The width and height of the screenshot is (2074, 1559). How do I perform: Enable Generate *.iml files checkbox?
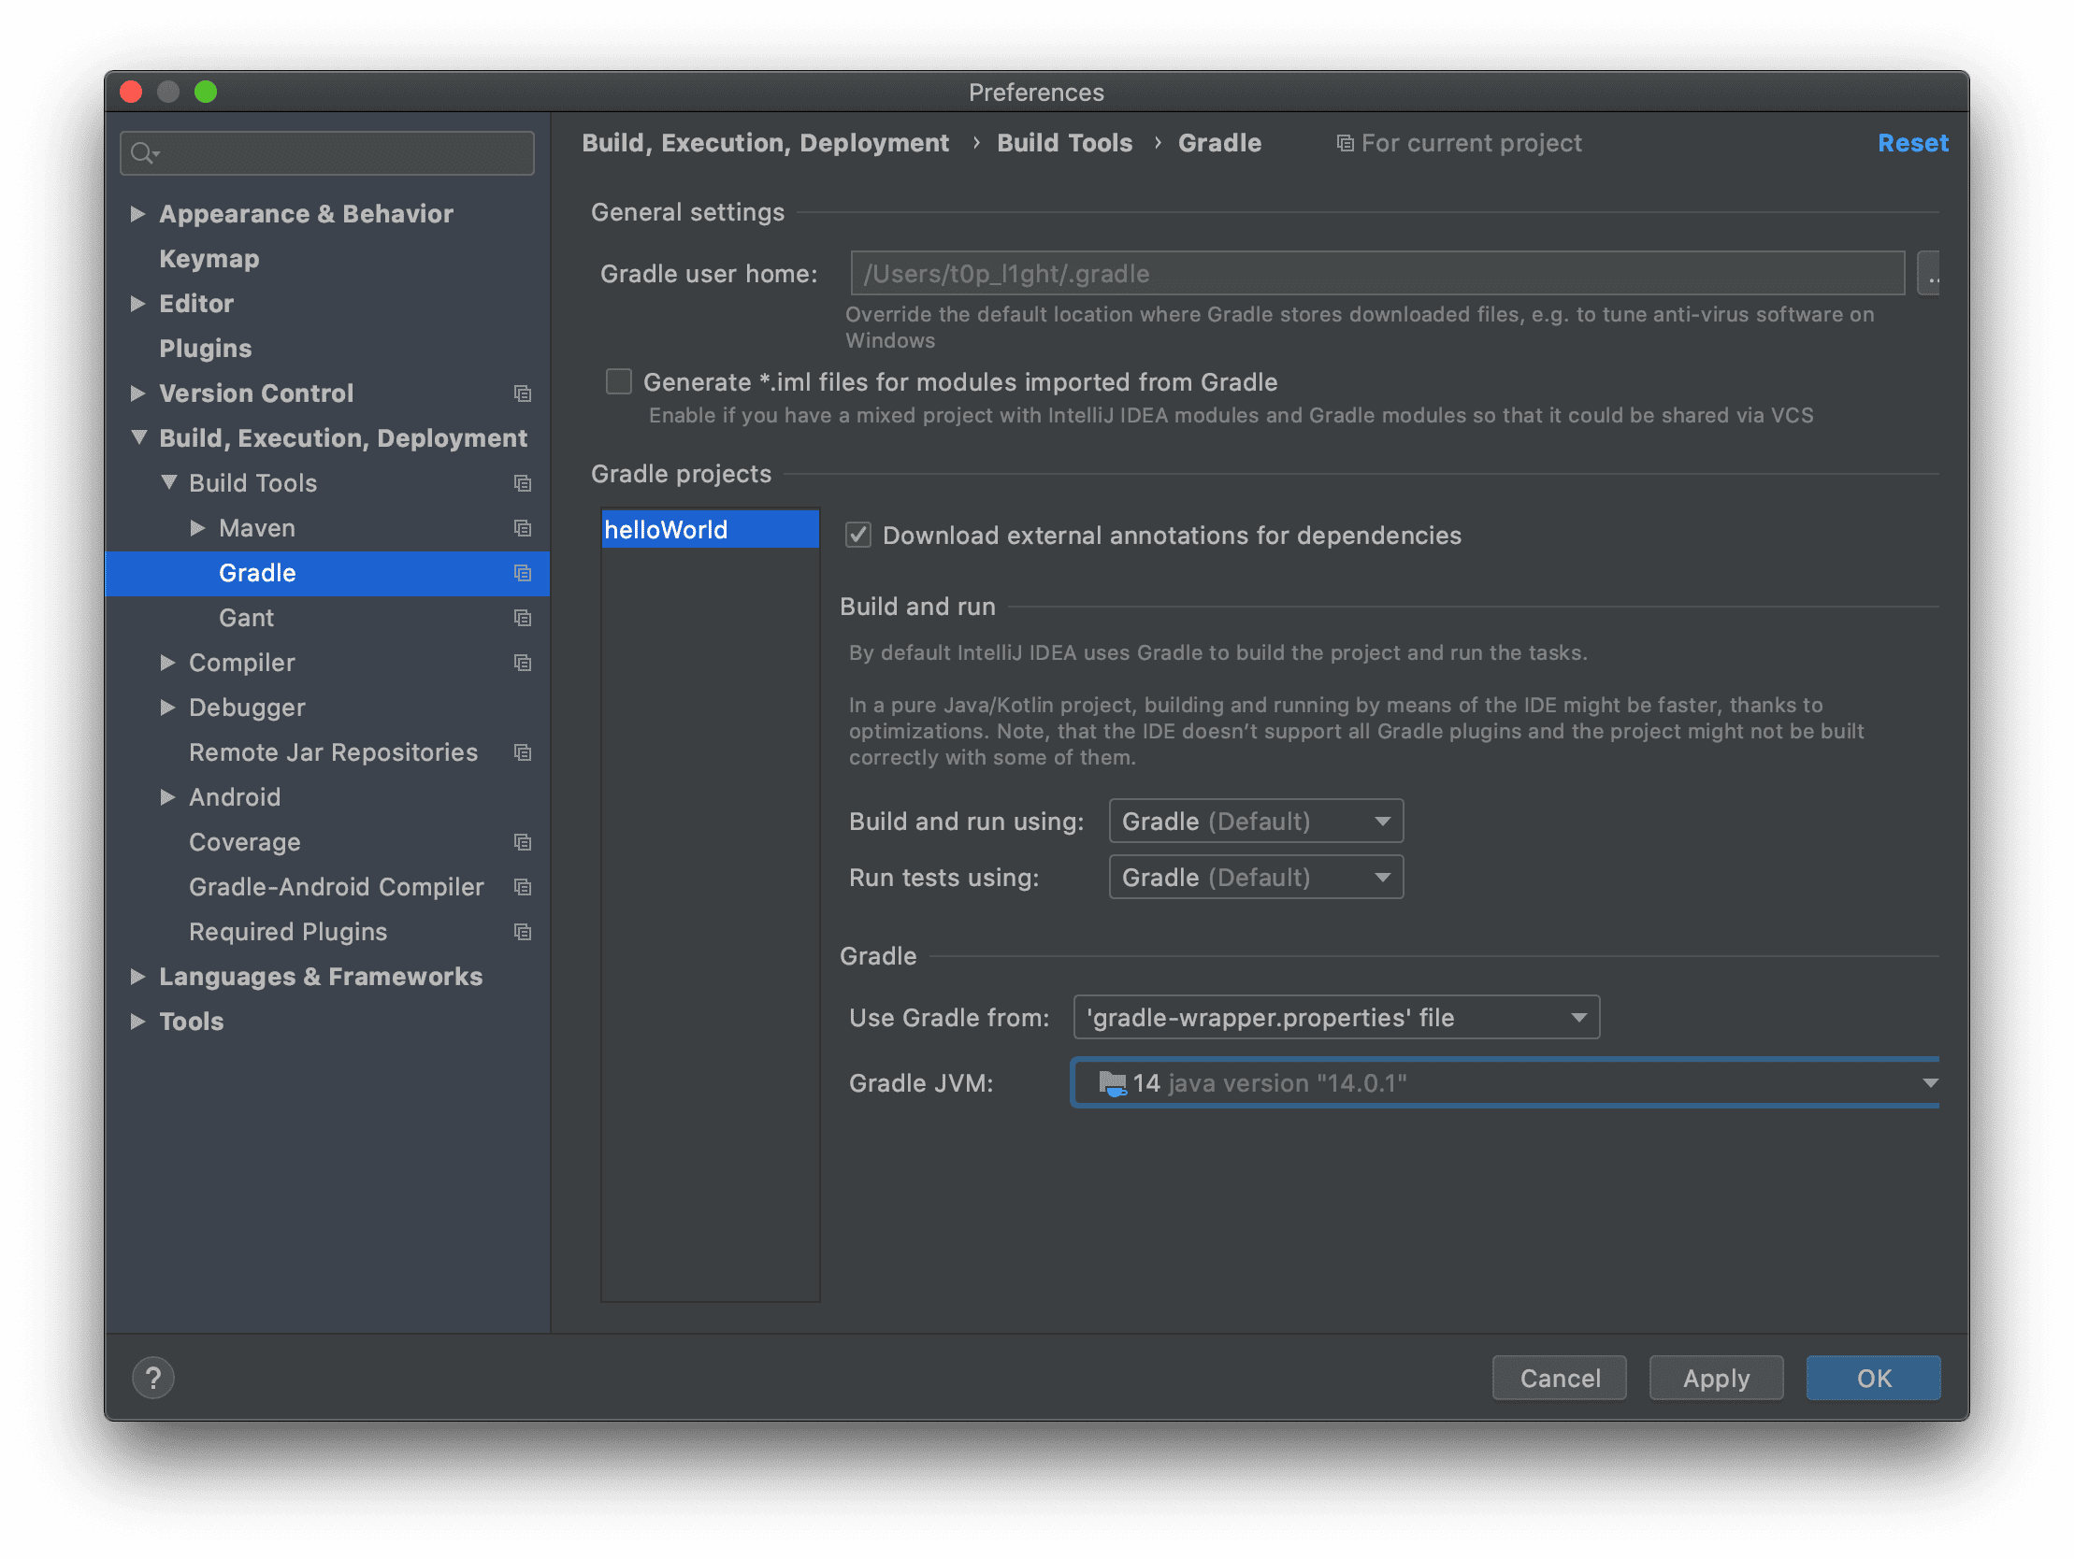coord(619,381)
